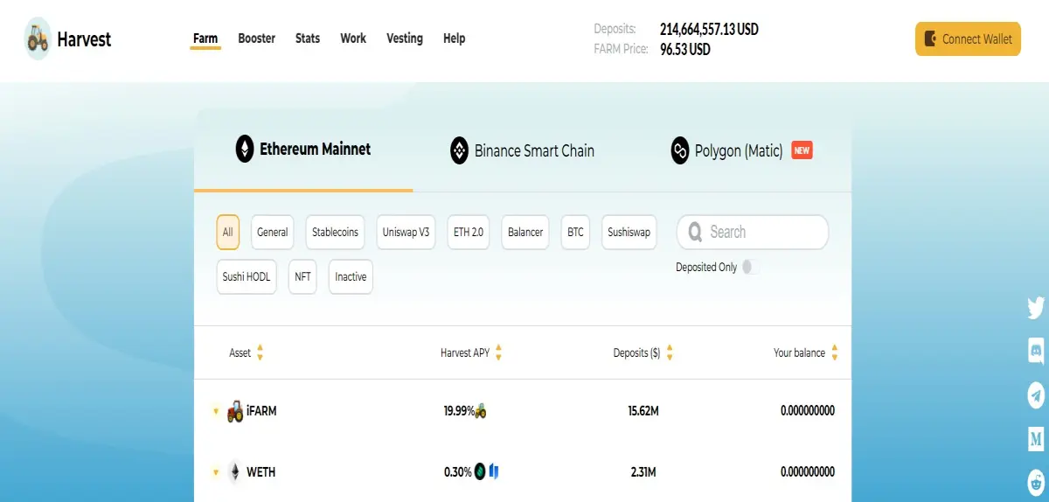
Task: Toggle the Deposited Only switch
Action: click(750, 268)
